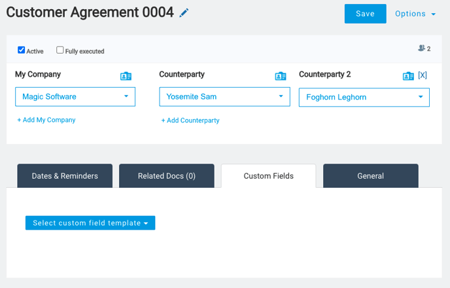
Task: Open the Counterparty contact card icon
Action: click(281, 76)
